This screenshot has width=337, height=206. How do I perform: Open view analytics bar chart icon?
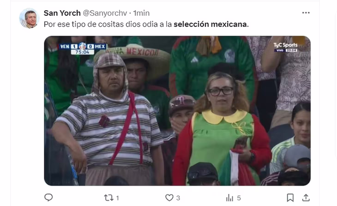(x=229, y=198)
